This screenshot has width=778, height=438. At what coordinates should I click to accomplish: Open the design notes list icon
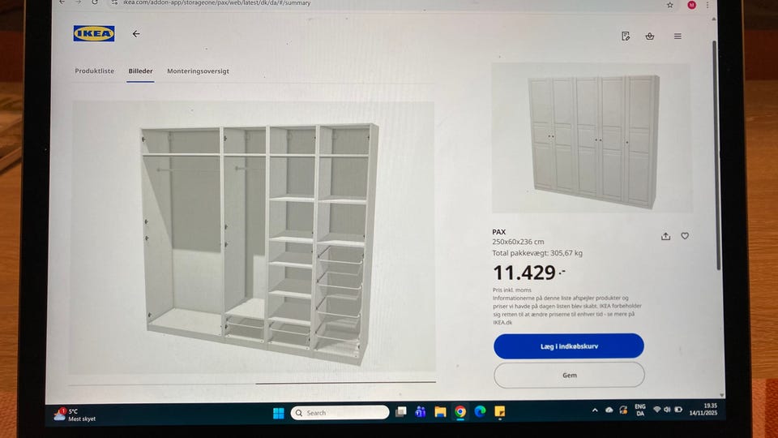626,36
